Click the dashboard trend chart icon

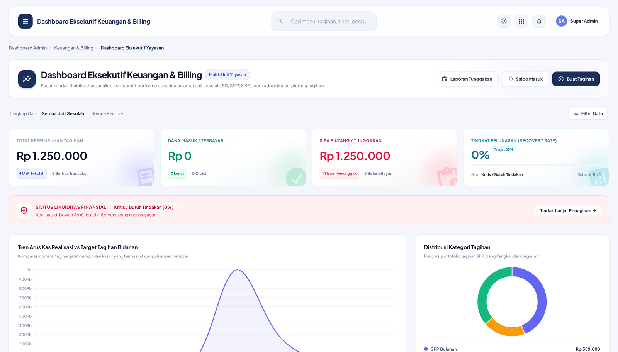pos(27,79)
